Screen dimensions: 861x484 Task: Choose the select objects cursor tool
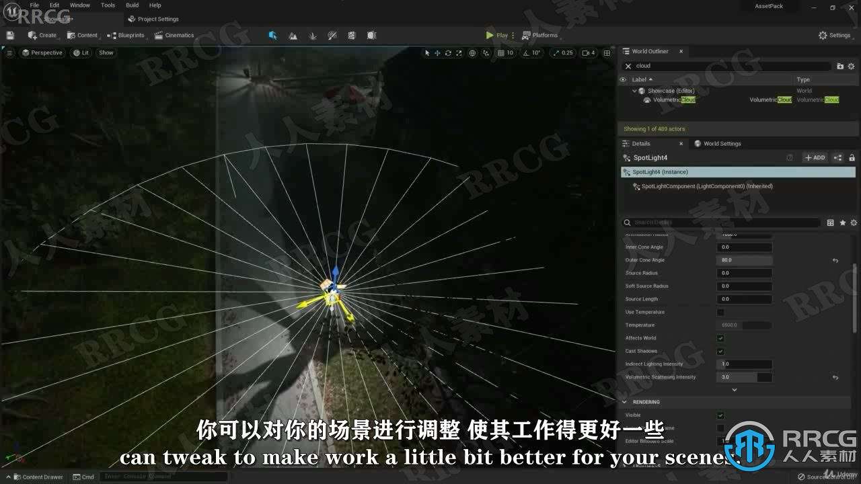(427, 52)
